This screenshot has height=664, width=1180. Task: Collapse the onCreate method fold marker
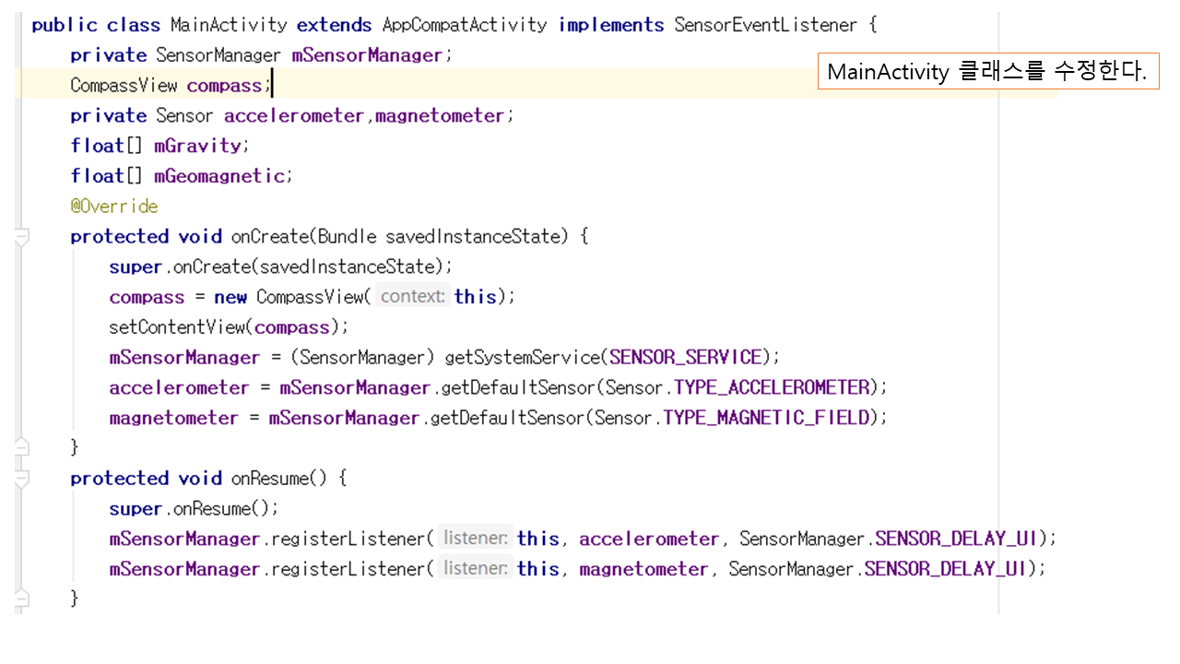(x=22, y=237)
